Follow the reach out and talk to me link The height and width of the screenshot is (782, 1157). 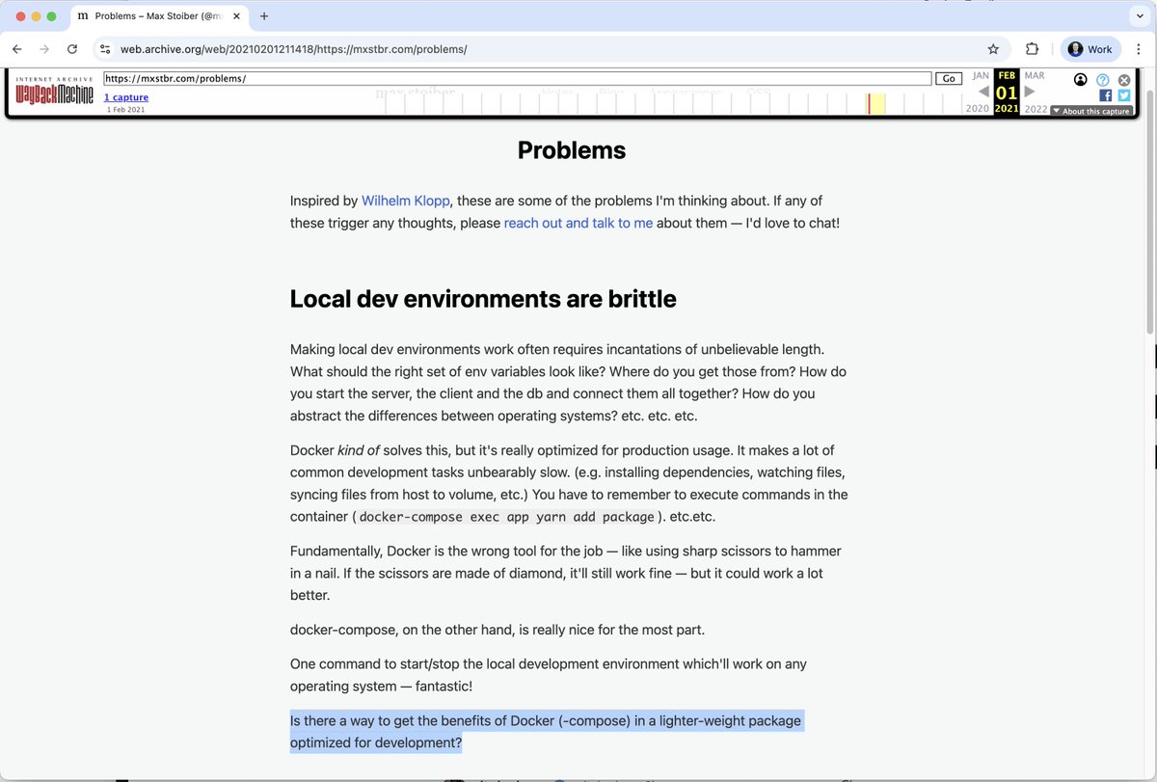pyautogui.click(x=578, y=223)
